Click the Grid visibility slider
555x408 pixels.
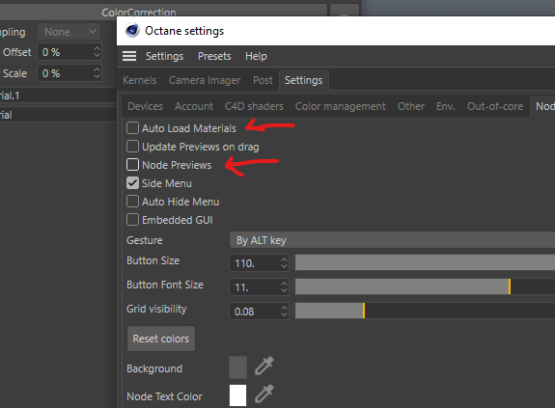tap(425, 311)
